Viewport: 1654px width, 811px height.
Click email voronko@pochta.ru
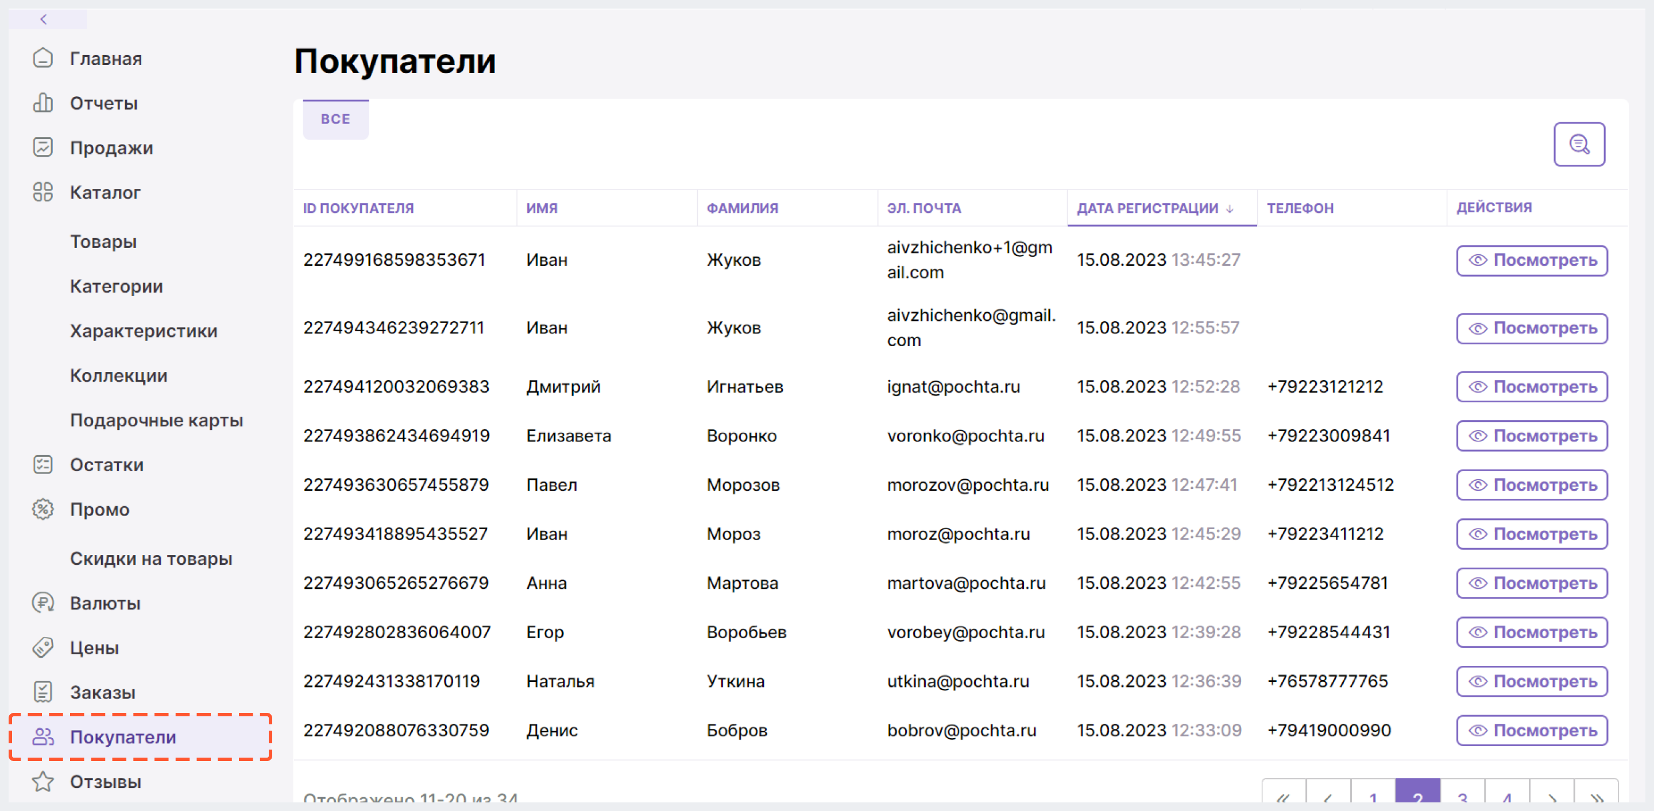click(965, 436)
